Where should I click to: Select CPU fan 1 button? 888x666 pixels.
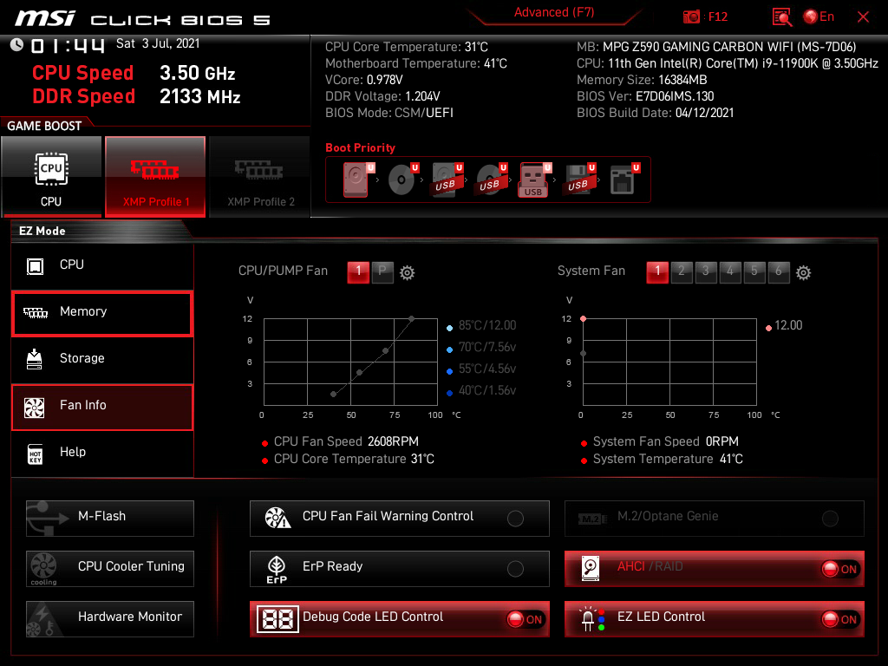358,271
